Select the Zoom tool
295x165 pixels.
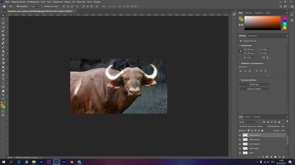pyautogui.click(x=3, y=95)
